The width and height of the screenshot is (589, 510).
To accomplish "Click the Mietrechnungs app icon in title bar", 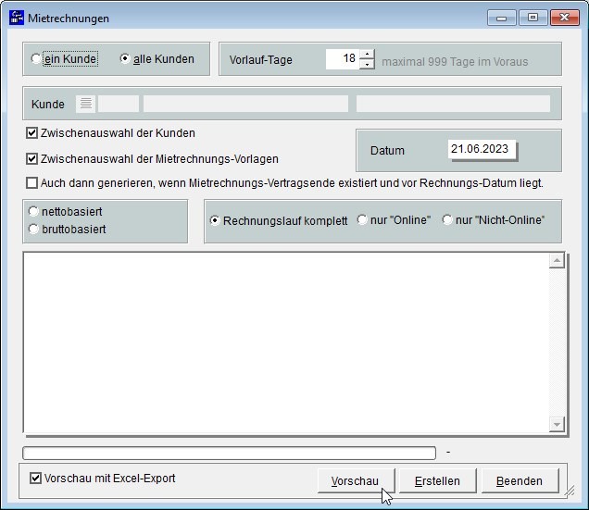I will tap(17, 18).
